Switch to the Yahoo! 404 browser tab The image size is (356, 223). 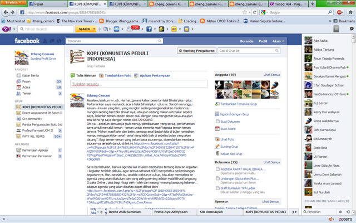(x=288, y=4)
